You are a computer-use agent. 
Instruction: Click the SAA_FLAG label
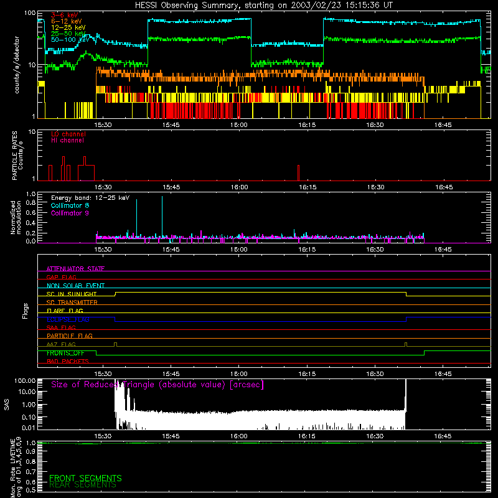coord(61,327)
